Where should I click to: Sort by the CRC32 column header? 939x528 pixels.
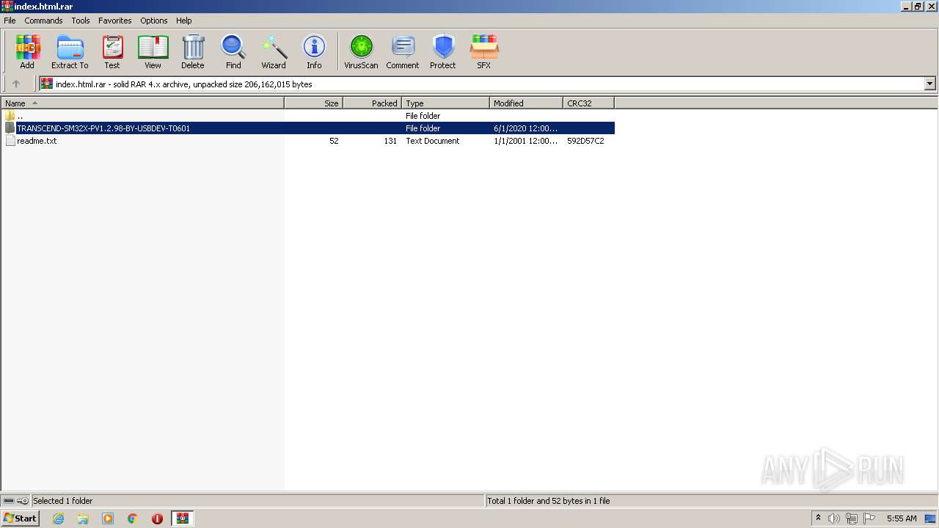[x=588, y=103]
